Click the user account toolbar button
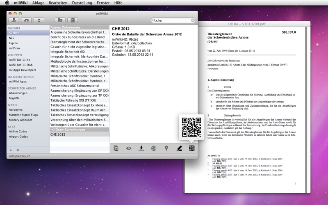The width and height of the screenshot is (328, 205). 14,20
